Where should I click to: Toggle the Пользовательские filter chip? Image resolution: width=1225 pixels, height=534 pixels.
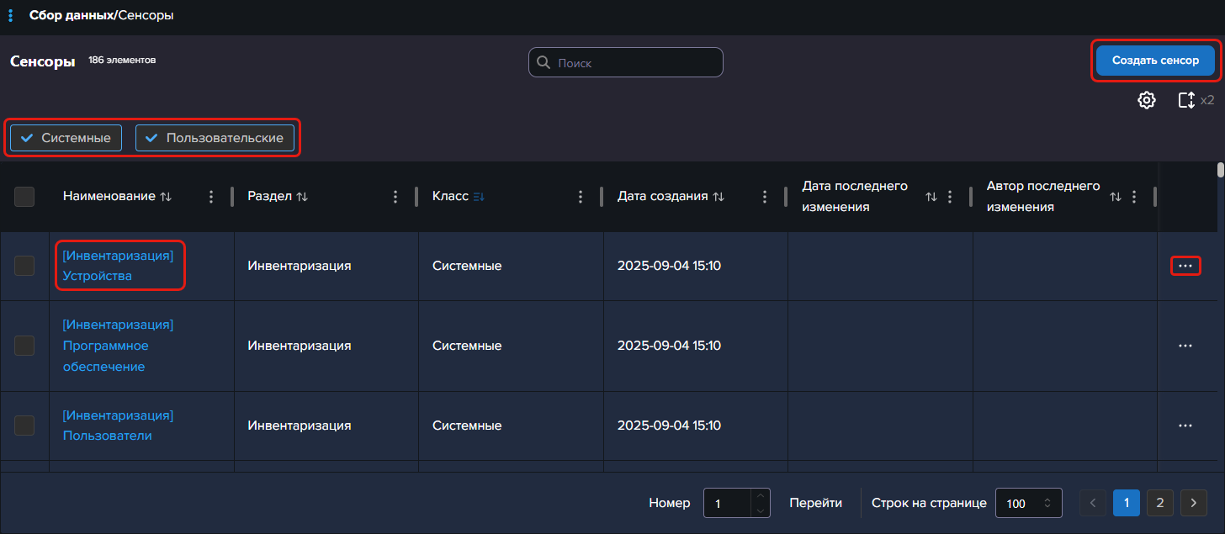point(215,138)
